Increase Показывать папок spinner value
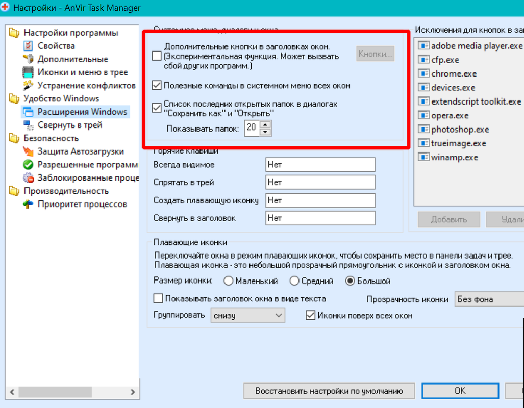Screen dimensions: 524x408 [x=265, y=124]
